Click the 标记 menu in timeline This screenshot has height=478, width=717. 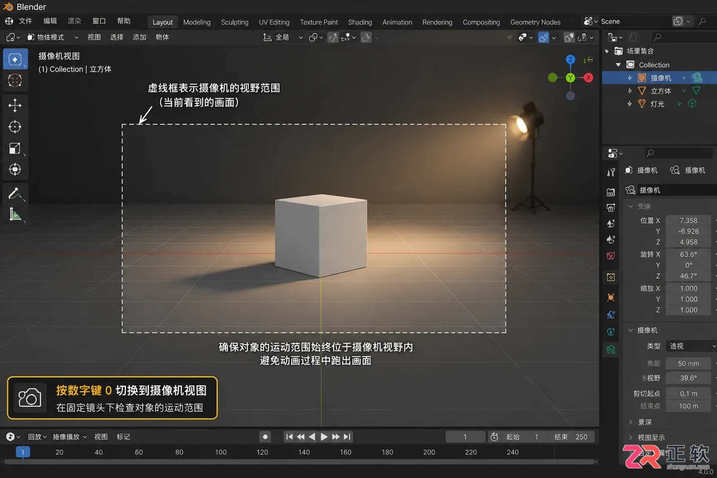tap(123, 437)
